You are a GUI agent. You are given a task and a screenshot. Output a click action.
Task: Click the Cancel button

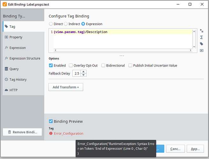click(x=176, y=149)
